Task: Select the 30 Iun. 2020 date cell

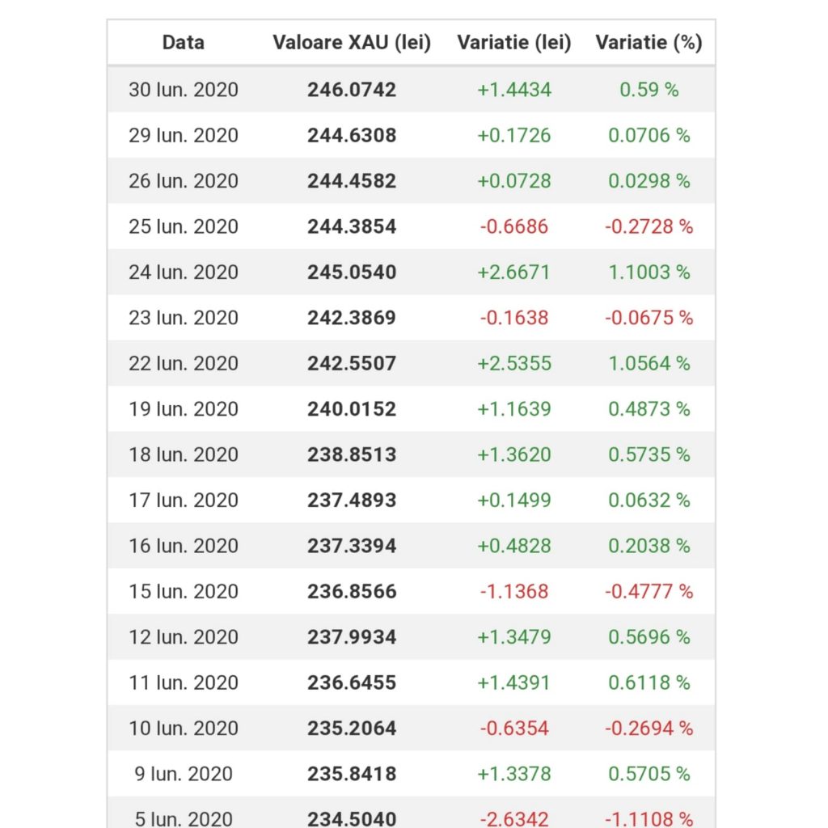Action: point(184,90)
